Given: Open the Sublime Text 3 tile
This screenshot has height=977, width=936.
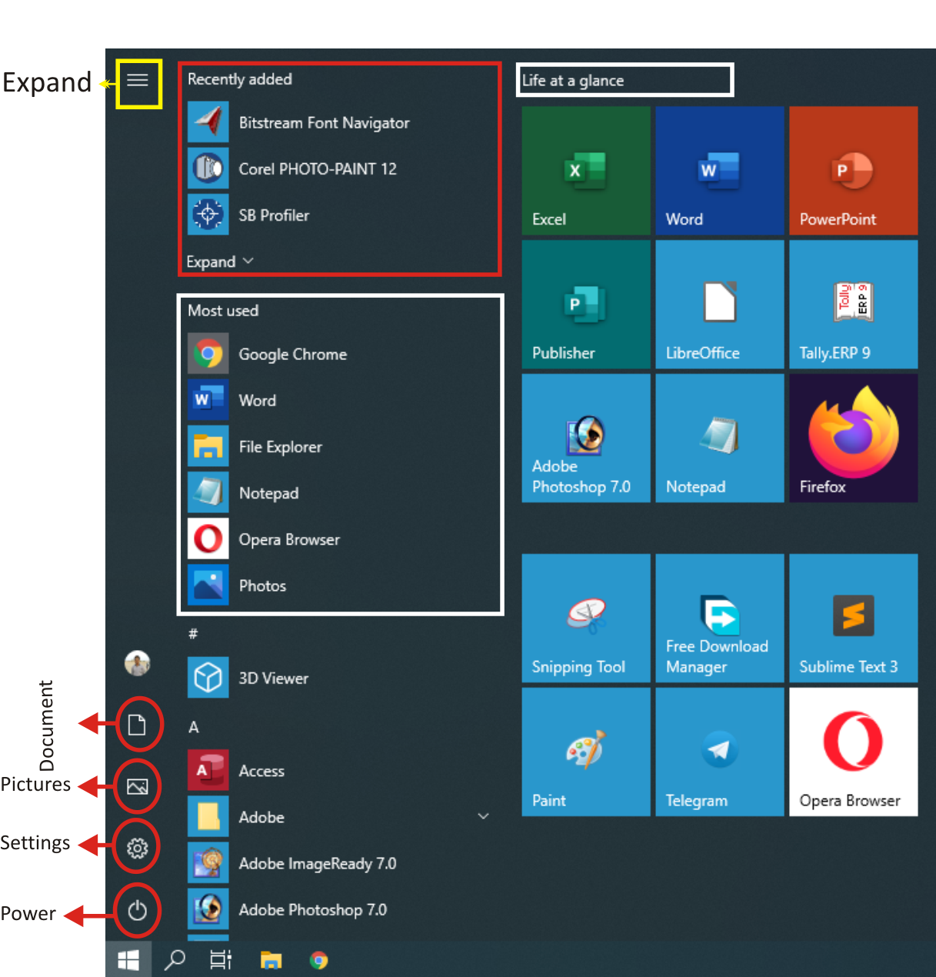Looking at the screenshot, I should pyautogui.click(x=854, y=619).
